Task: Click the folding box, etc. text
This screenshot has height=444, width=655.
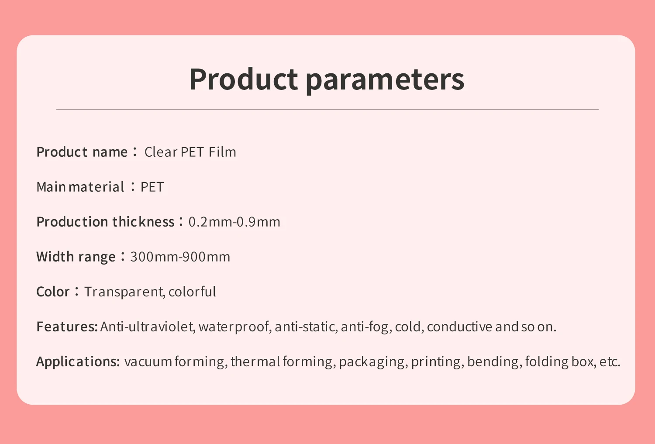Action: point(572,361)
